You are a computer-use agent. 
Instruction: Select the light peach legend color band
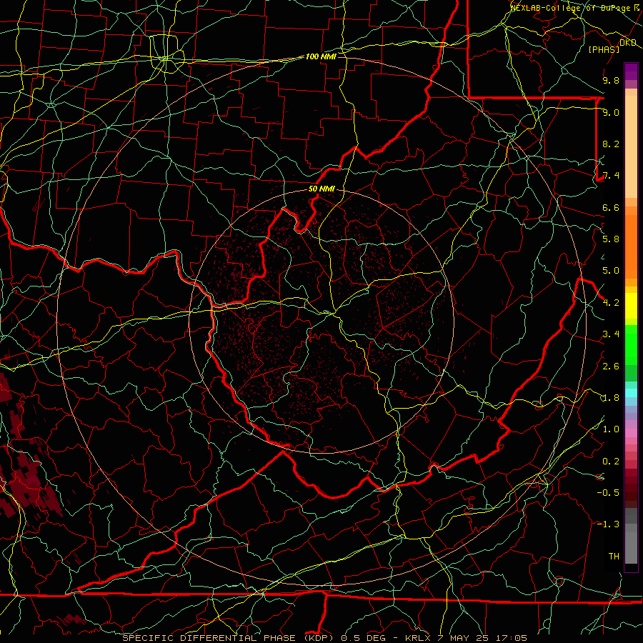(x=631, y=146)
